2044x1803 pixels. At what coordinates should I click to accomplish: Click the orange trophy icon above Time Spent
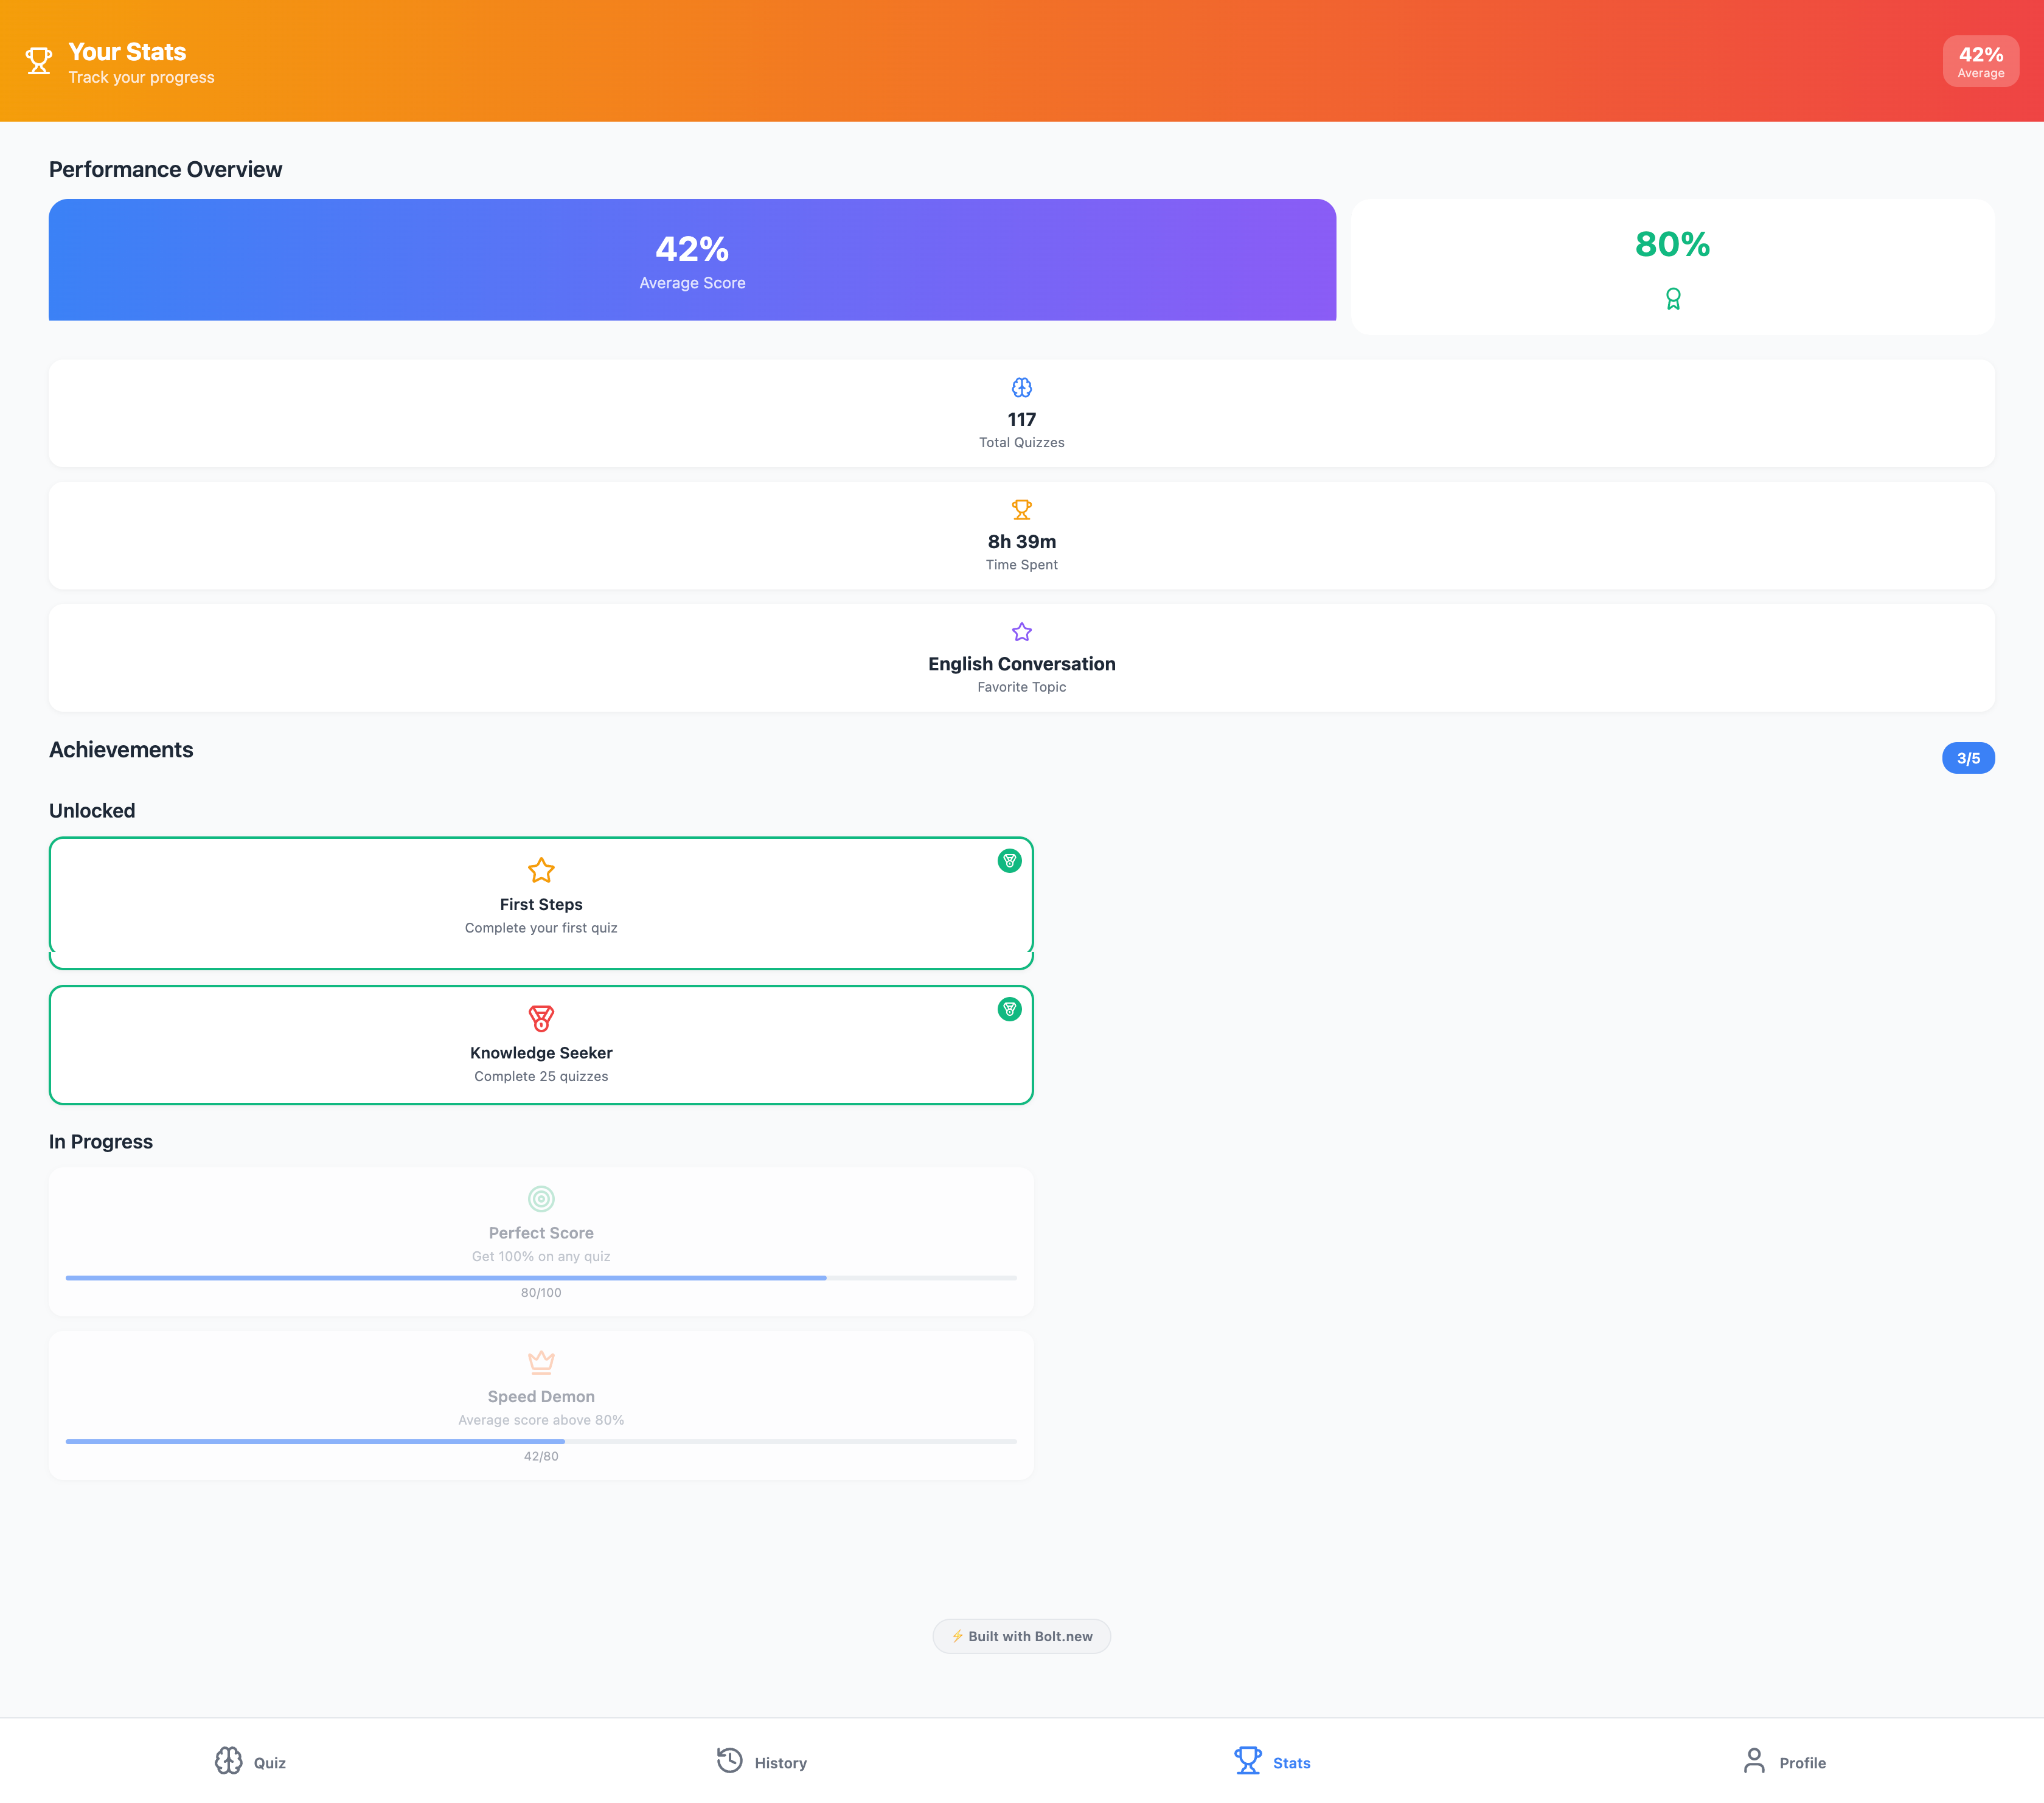[1021, 510]
